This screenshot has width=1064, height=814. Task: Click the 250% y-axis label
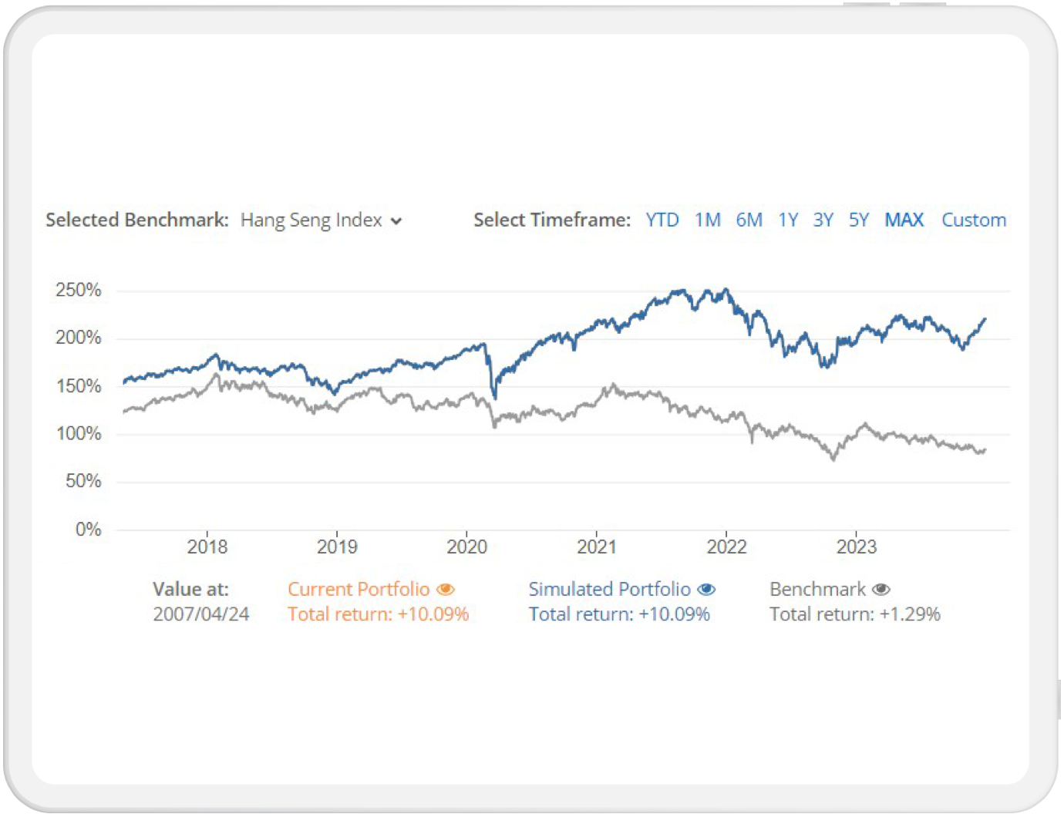[79, 291]
